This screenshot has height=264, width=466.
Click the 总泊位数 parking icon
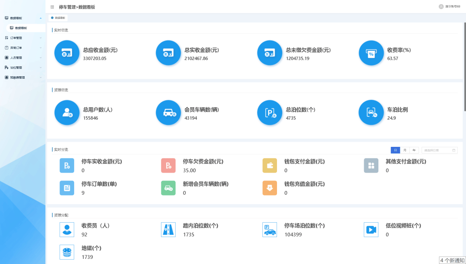coord(270,113)
